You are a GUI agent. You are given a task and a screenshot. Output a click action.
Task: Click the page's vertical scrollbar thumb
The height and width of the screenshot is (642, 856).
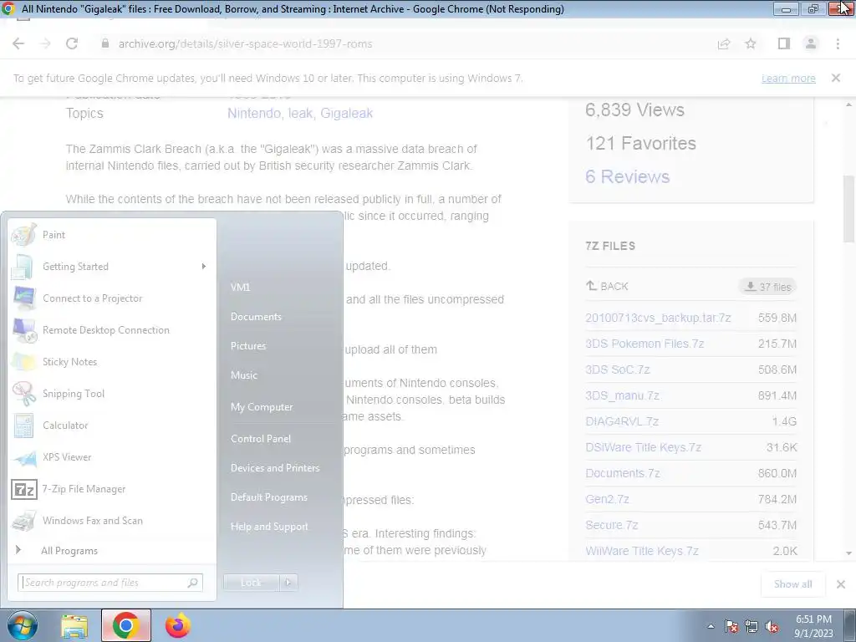(849, 208)
